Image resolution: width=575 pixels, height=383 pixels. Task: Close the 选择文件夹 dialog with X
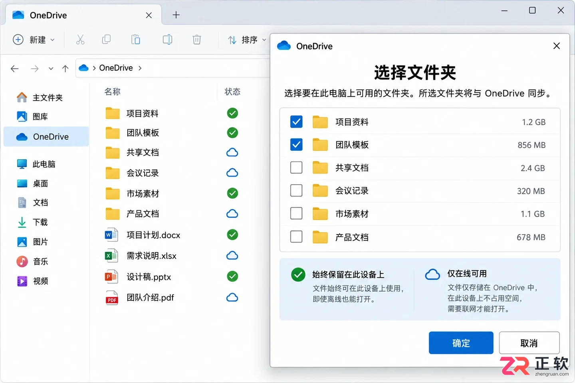point(557,46)
